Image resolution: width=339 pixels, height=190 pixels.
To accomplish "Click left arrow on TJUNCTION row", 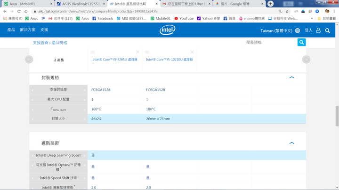I will 32,109.
